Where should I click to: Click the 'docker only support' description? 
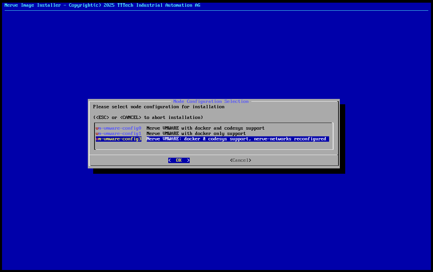tap(196, 133)
